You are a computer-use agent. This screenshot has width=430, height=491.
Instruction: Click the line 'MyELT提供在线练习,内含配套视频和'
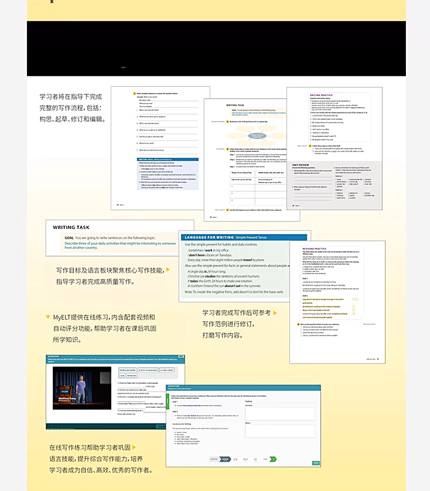[x=104, y=317]
